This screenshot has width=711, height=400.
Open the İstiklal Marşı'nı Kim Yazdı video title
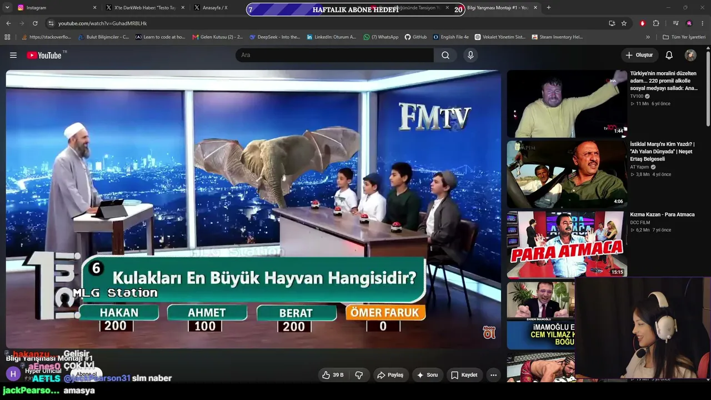[662, 151]
